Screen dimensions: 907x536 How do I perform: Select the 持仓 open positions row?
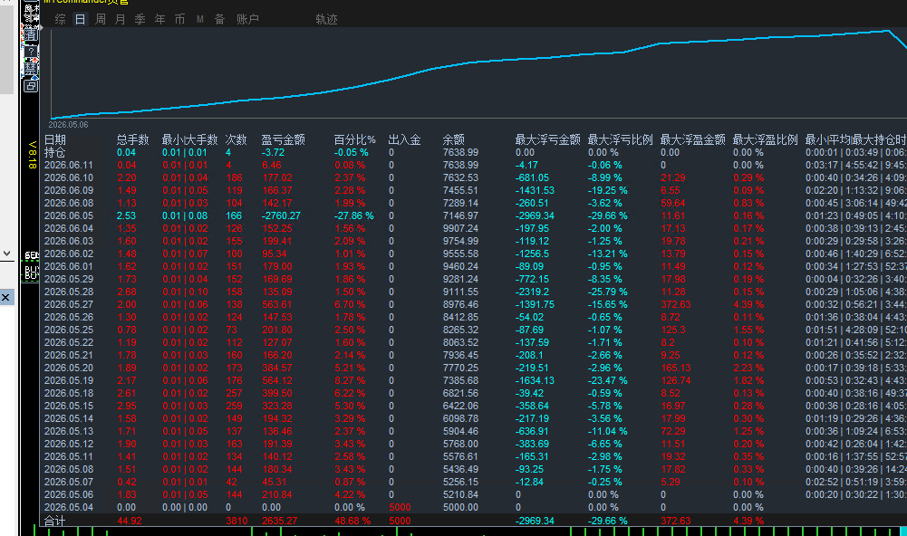[x=474, y=152]
